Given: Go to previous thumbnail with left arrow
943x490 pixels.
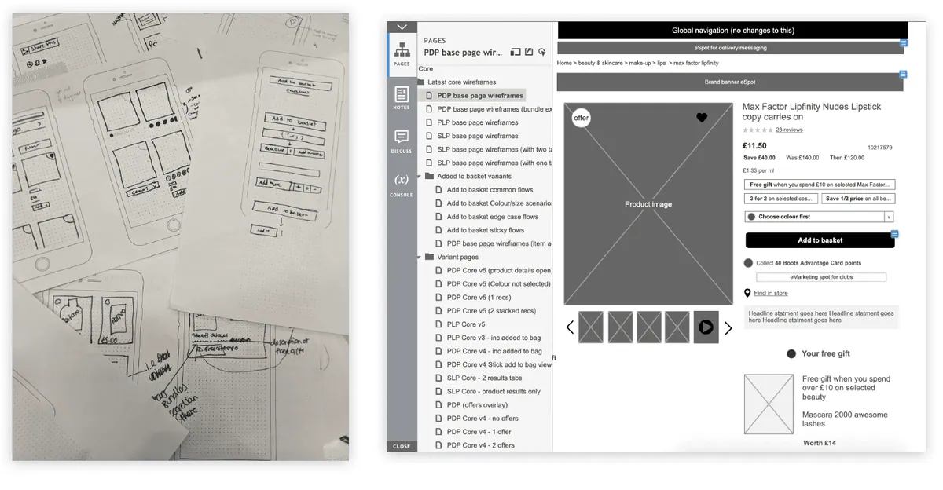Looking at the screenshot, I should [x=570, y=327].
